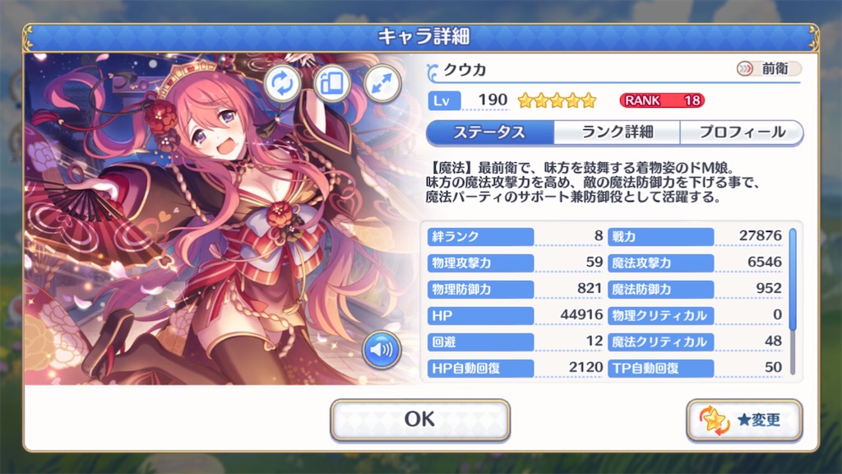Tap the red RANK 18 badge
Screen dimensions: 842x474
[662, 100]
